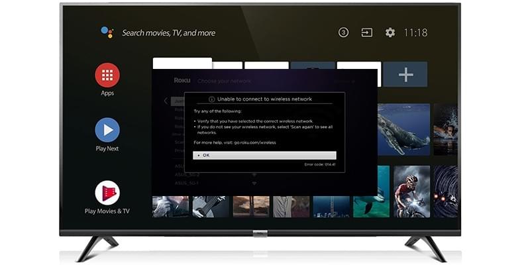Click the info icon in error dialog
530x265 pixels.
pyautogui.click(x=211, y=99)
